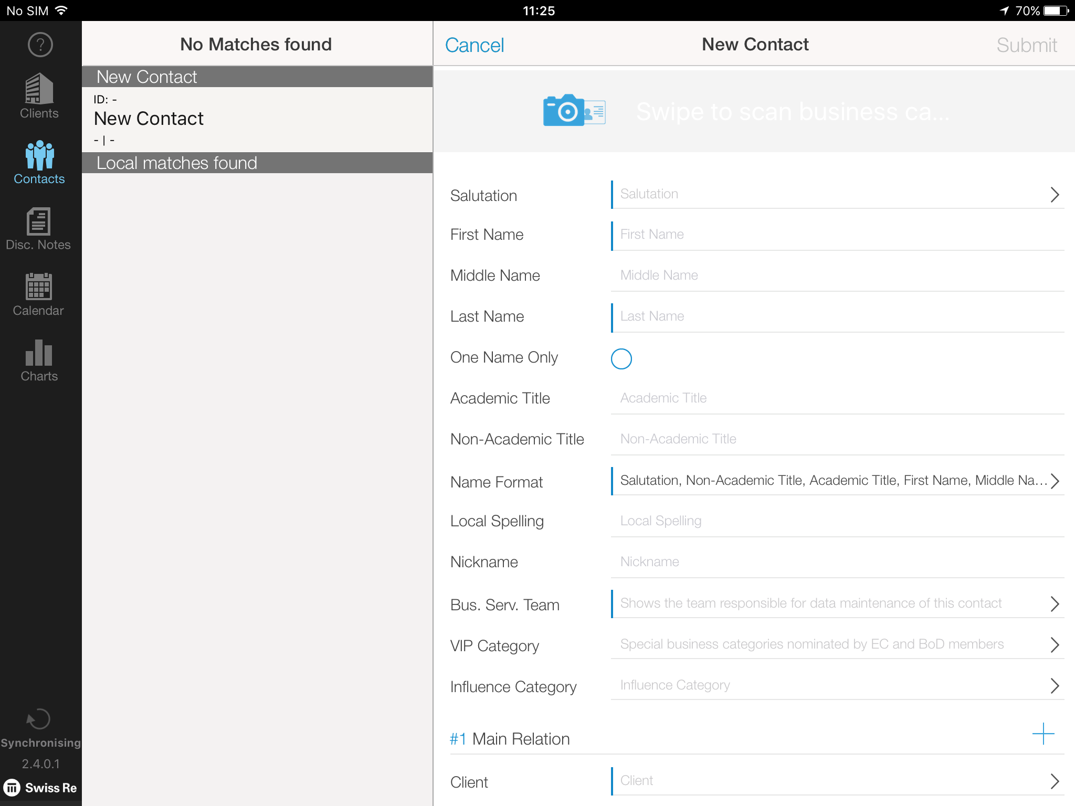Tap the business card camera icon

point(574,110)
